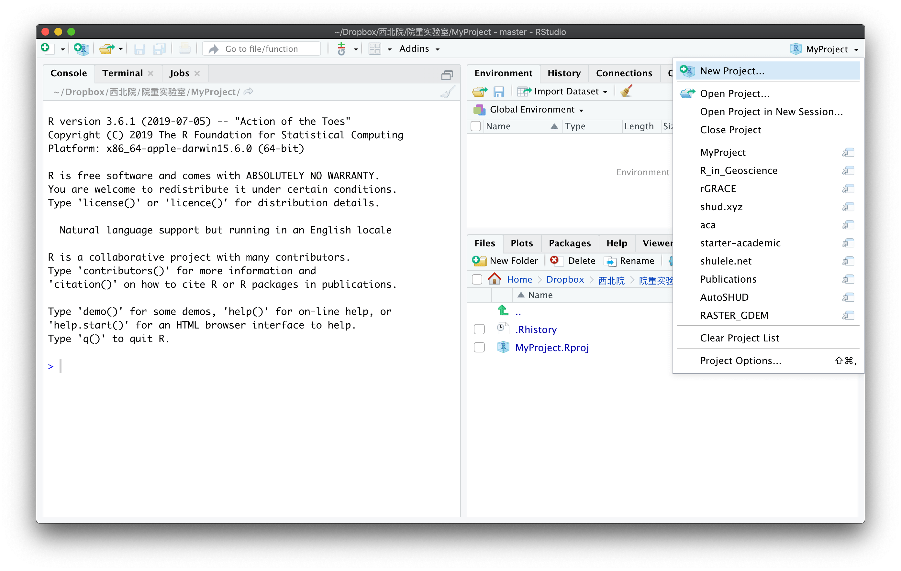901x571 pixels.
Task: Switch to the Plots tab
Action: pos(522,243)
